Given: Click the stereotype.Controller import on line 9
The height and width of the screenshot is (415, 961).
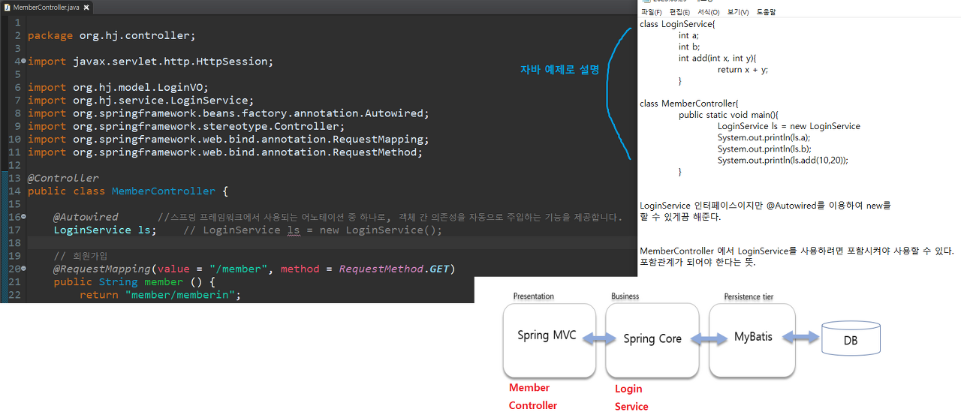Looking at the screenshot, I should coord(186,126).
